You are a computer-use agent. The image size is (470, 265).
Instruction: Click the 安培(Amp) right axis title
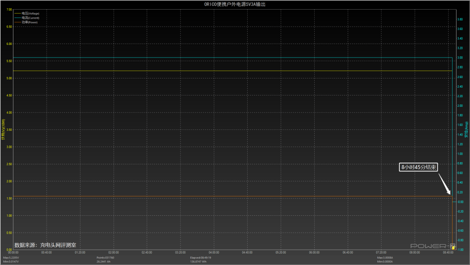(466, 129)
